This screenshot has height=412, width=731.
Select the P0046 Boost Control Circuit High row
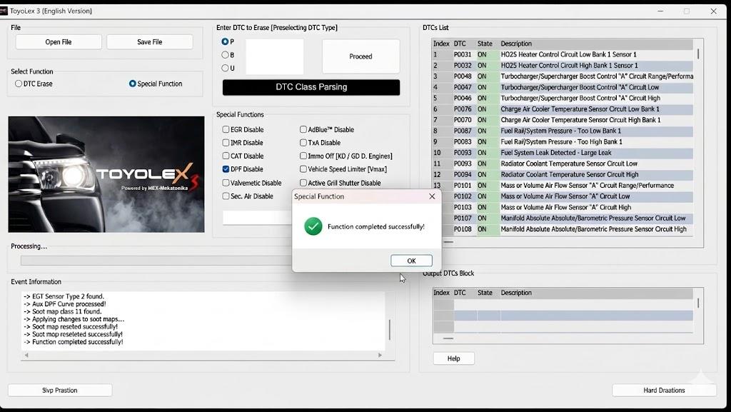point(563,99)
